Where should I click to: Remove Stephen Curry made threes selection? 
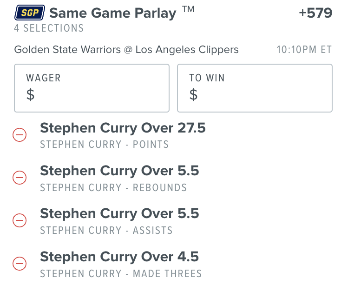(x=20, y=264)
